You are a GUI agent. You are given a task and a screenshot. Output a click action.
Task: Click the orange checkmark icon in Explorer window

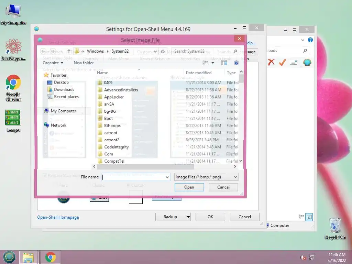[x=282, y=62]
